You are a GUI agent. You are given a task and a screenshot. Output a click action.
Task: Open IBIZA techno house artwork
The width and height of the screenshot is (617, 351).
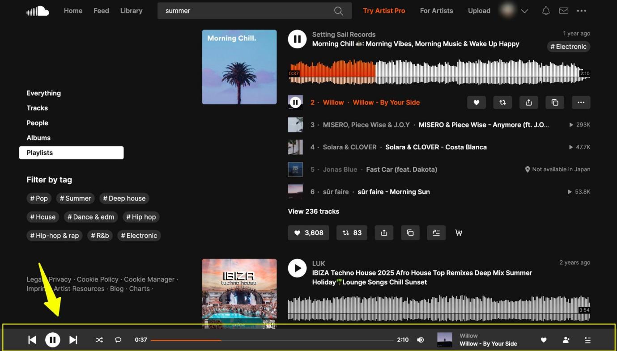pyautogui.click(x=239, y=294)
